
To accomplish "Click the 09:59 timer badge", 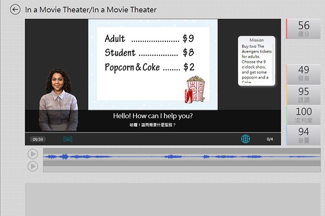I will coord(38,139).
